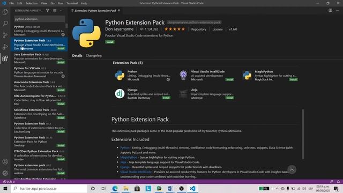Screen dimensions: 343x193
Task: Click feedback icon in status bar
Action: point(332,182)
